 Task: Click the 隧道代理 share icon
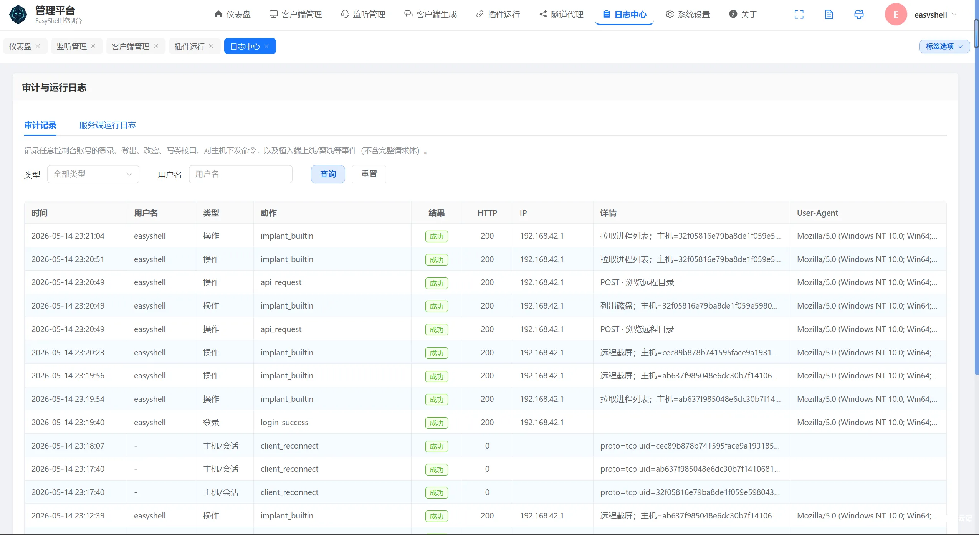(x=543, y=14)
